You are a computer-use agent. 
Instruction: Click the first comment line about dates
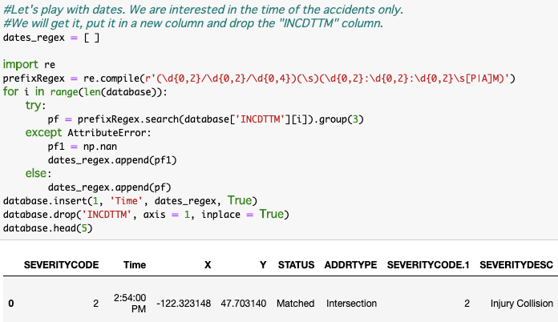click(x=203, y=10)
